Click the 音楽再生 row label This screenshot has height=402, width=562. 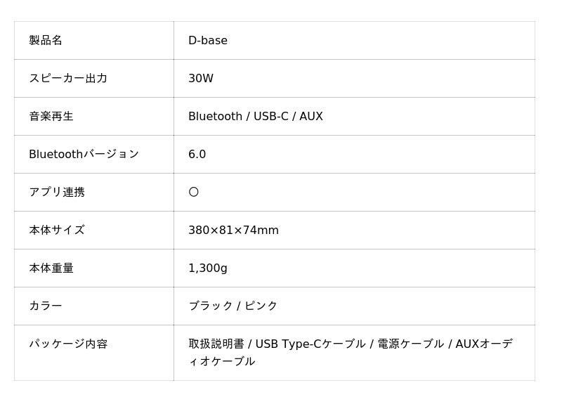point(51,117)
